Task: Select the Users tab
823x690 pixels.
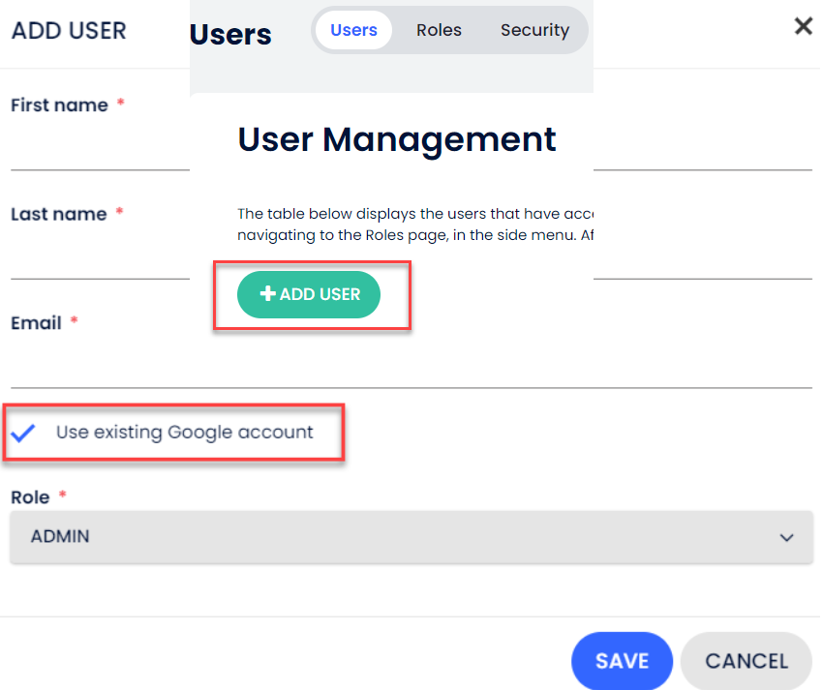Action: coord(352,30)
